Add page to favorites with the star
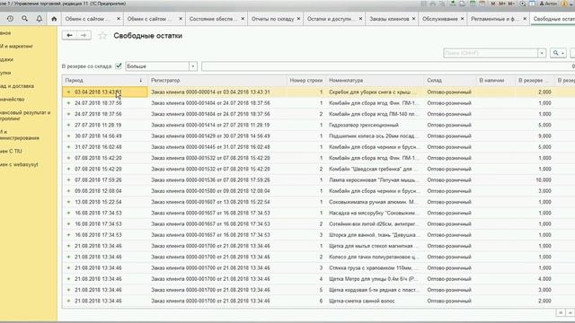The width and height of the screenshot is (575, 323). (x=102, y=36)
